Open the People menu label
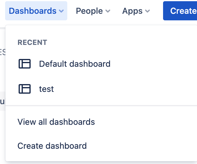Viewport: 197px width, 164px height. pos(89,11)
